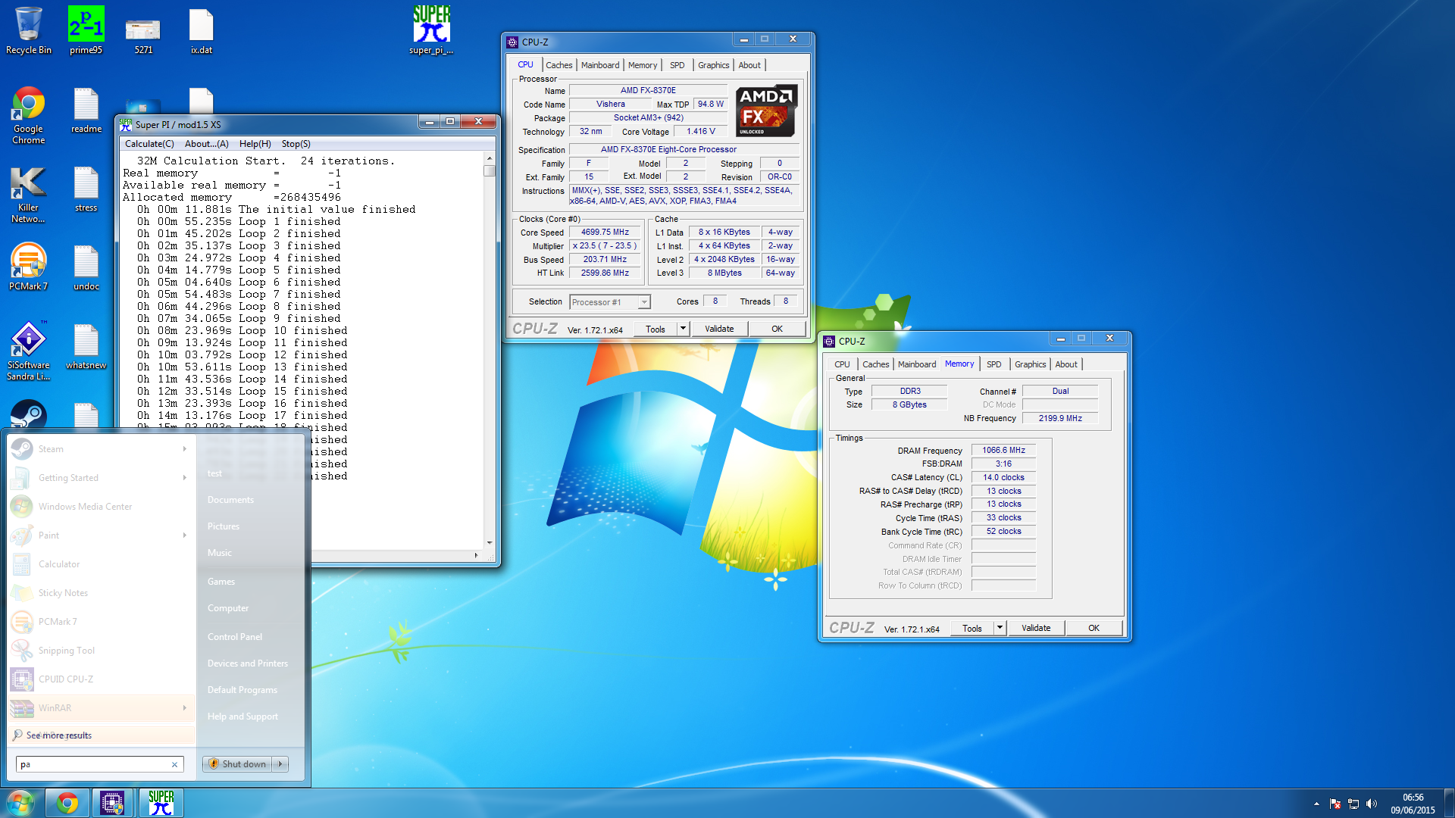
Task: Click the Shut down button
Action: coord(238,764)
